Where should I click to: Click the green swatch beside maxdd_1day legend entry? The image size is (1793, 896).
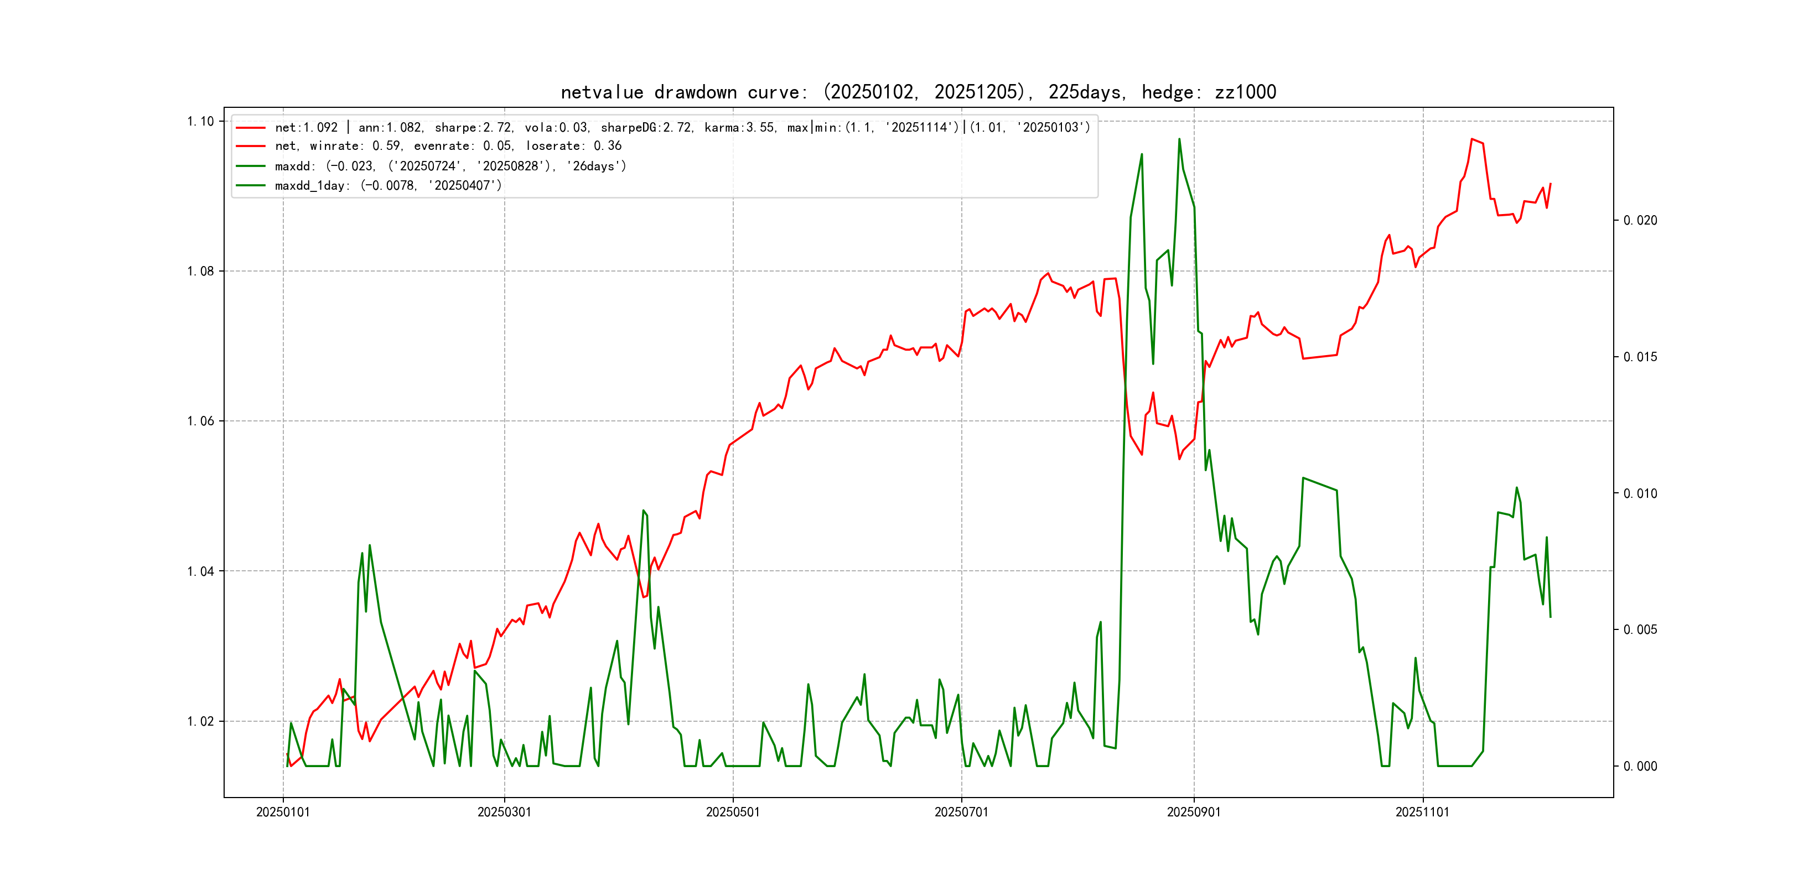coord(251,186)
